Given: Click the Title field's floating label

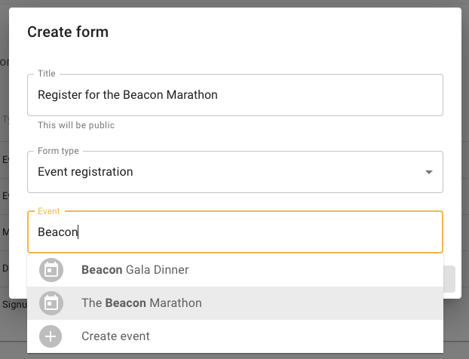Looking at the screenshot, I should 47,74.
